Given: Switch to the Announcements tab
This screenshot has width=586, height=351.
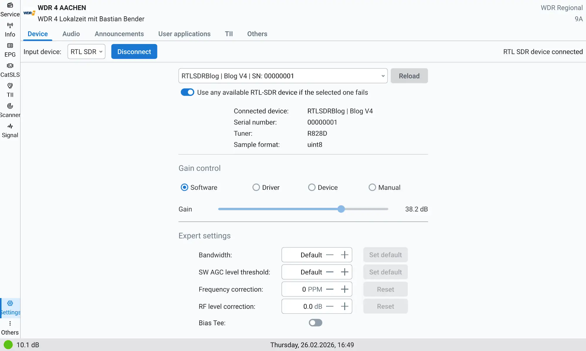Looking at the screenshot, I should coord(119,34).
